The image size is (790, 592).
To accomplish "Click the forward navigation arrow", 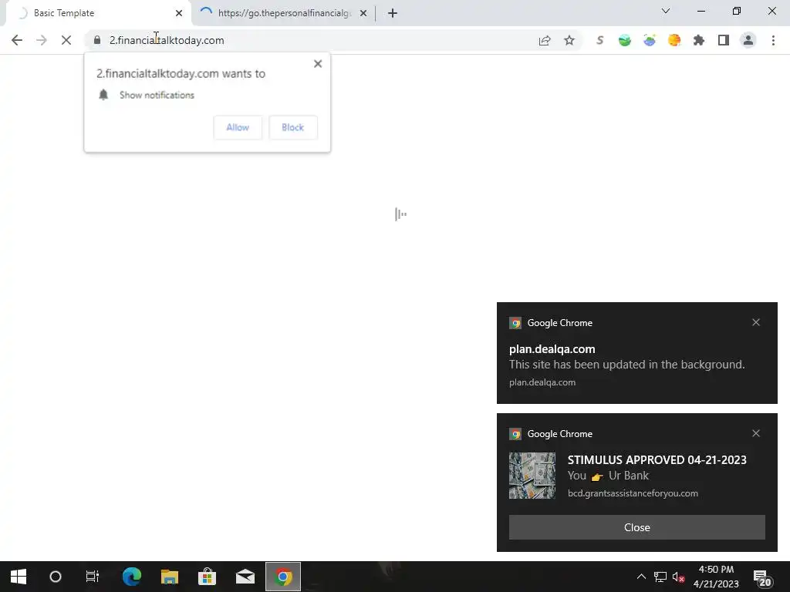I will (x=42, y=40).
